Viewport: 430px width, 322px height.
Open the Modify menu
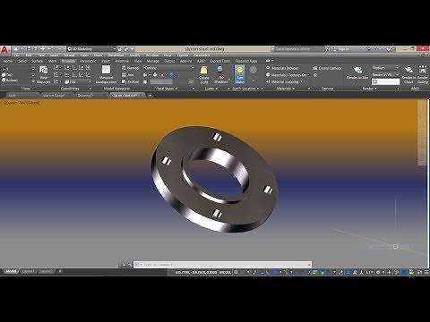point(134,55)
